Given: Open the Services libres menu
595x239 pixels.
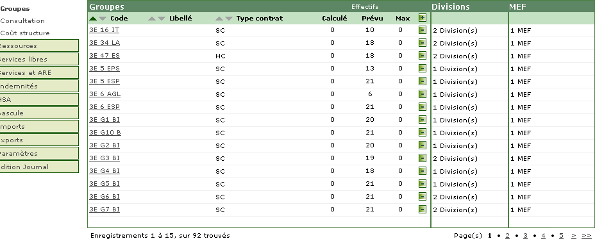Looking at the screenshot, I should coord(38,59).
